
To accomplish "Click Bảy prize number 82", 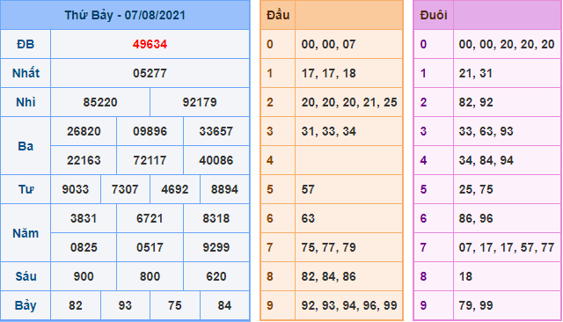I will point(76,306).
